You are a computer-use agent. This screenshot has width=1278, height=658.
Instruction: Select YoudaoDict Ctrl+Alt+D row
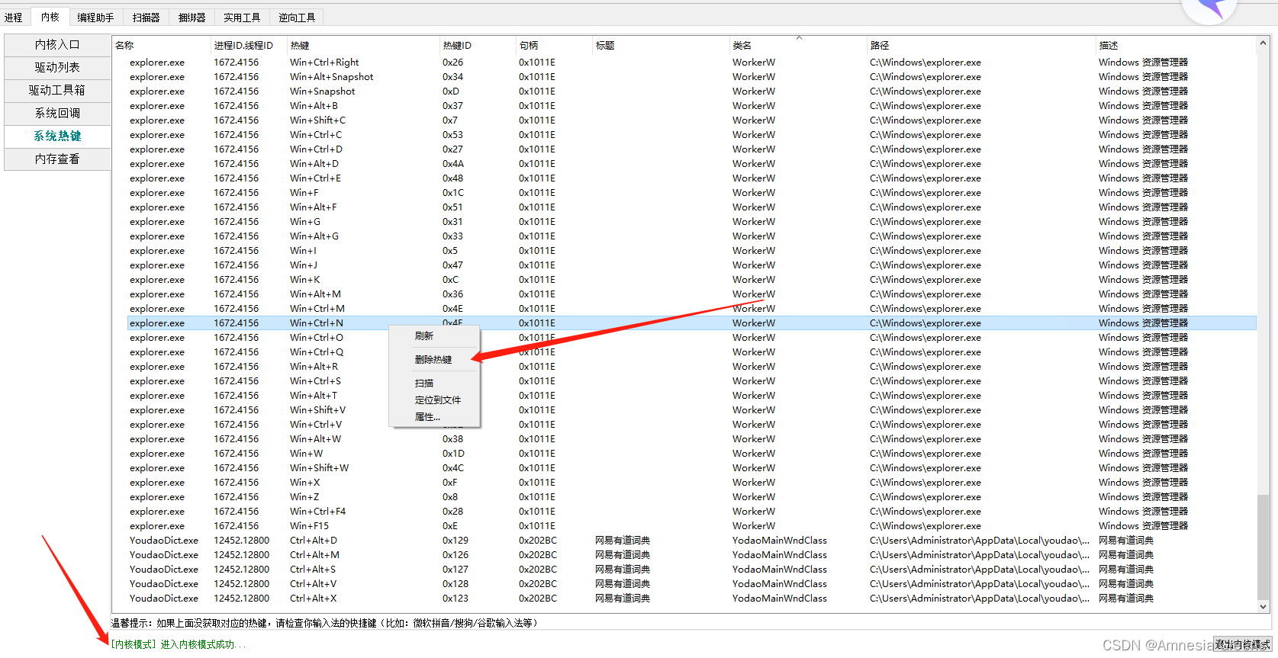(x=691, y=541)
